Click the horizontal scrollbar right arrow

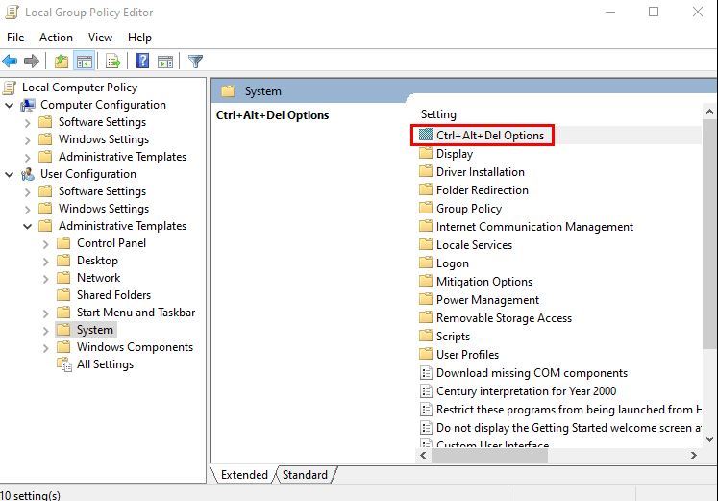(x=694, y=455)
